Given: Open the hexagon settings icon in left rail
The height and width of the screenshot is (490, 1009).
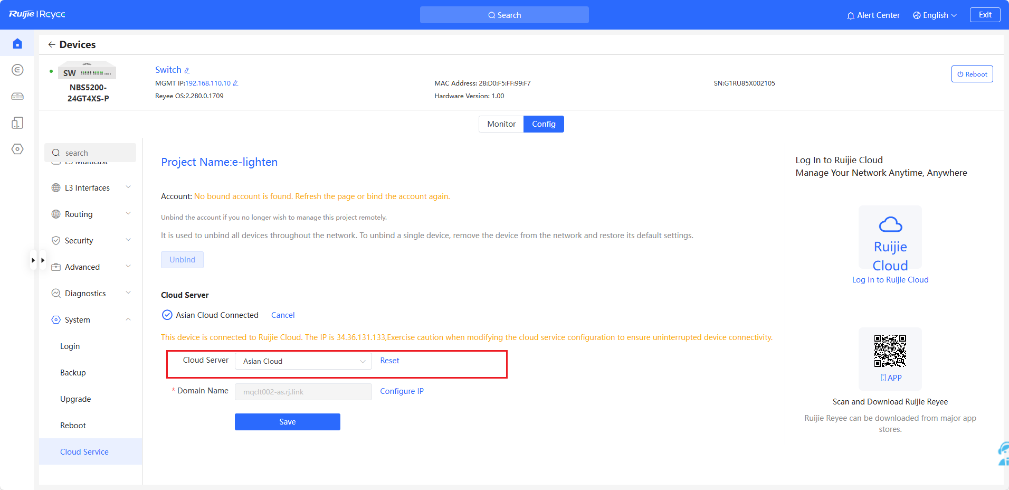Looking at the screenshot, I should click(17, 149).
